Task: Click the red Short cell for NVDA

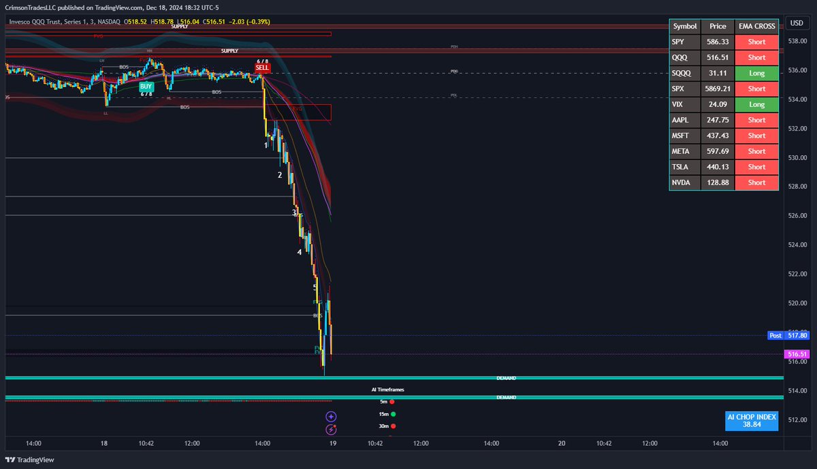Action: [756, 182]
